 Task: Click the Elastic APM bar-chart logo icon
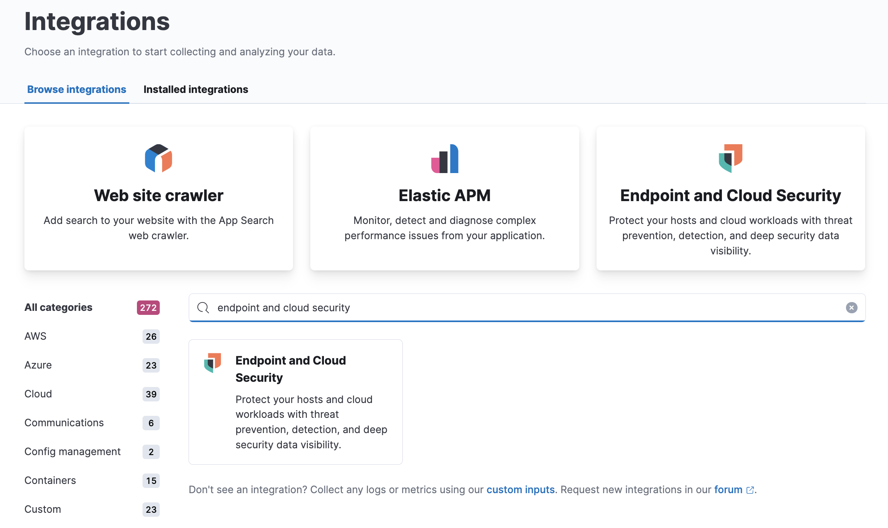[x=444, y=159]
